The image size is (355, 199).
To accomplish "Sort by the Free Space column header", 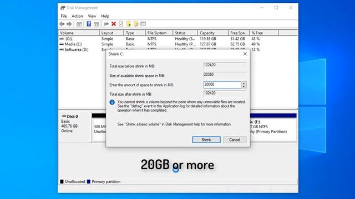I will (239, 33).
